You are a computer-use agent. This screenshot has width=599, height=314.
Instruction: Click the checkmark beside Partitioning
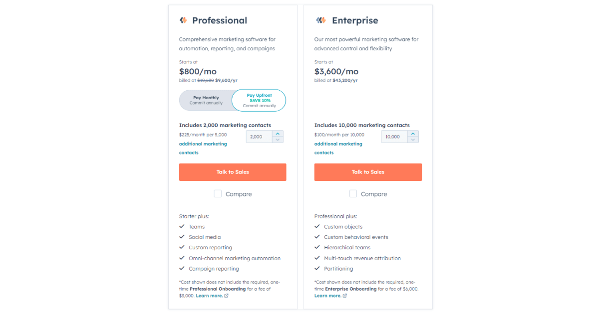pyautogui.click(x=317, y=268)
